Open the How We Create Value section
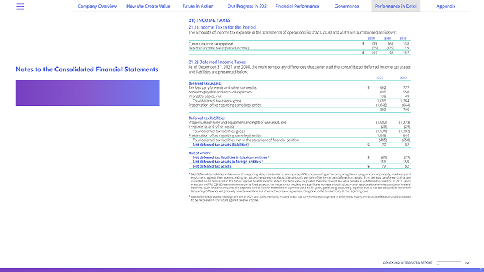The height and width of the screenshot is (272, 484). [x=148, y=7]
